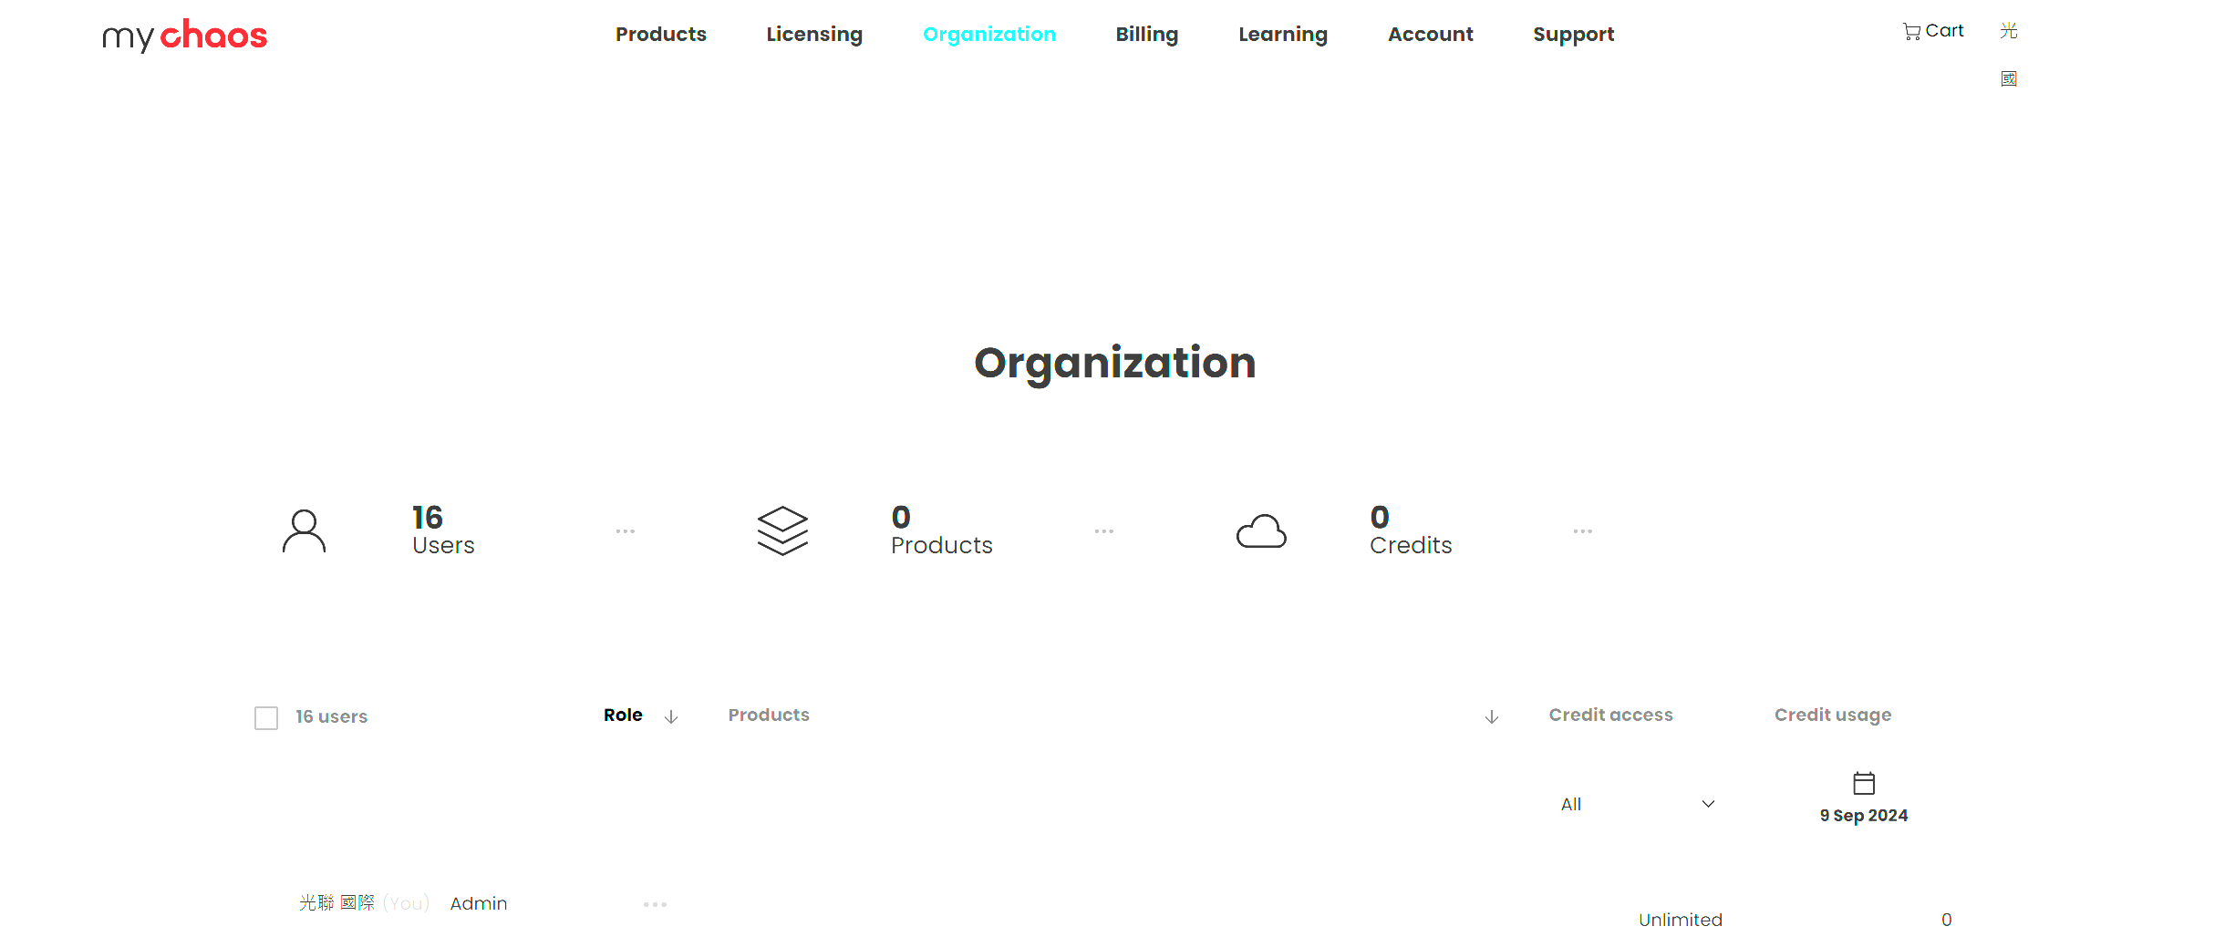Image resolution: width=2225 pixels, height=947 pixels.
Task: Click the Products column header
Action: [x=769, y=715]
